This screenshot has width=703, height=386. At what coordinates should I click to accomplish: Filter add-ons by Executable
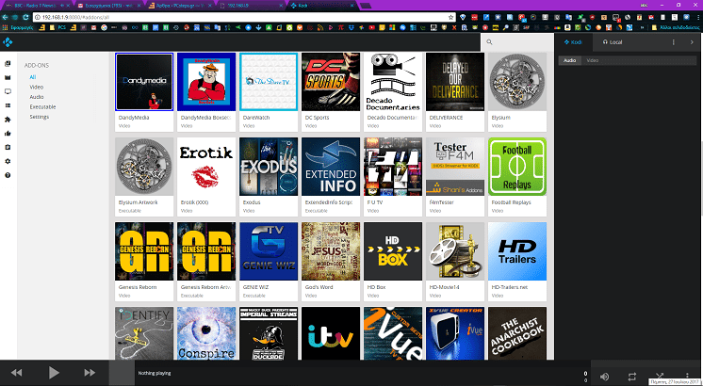[42, 106]
